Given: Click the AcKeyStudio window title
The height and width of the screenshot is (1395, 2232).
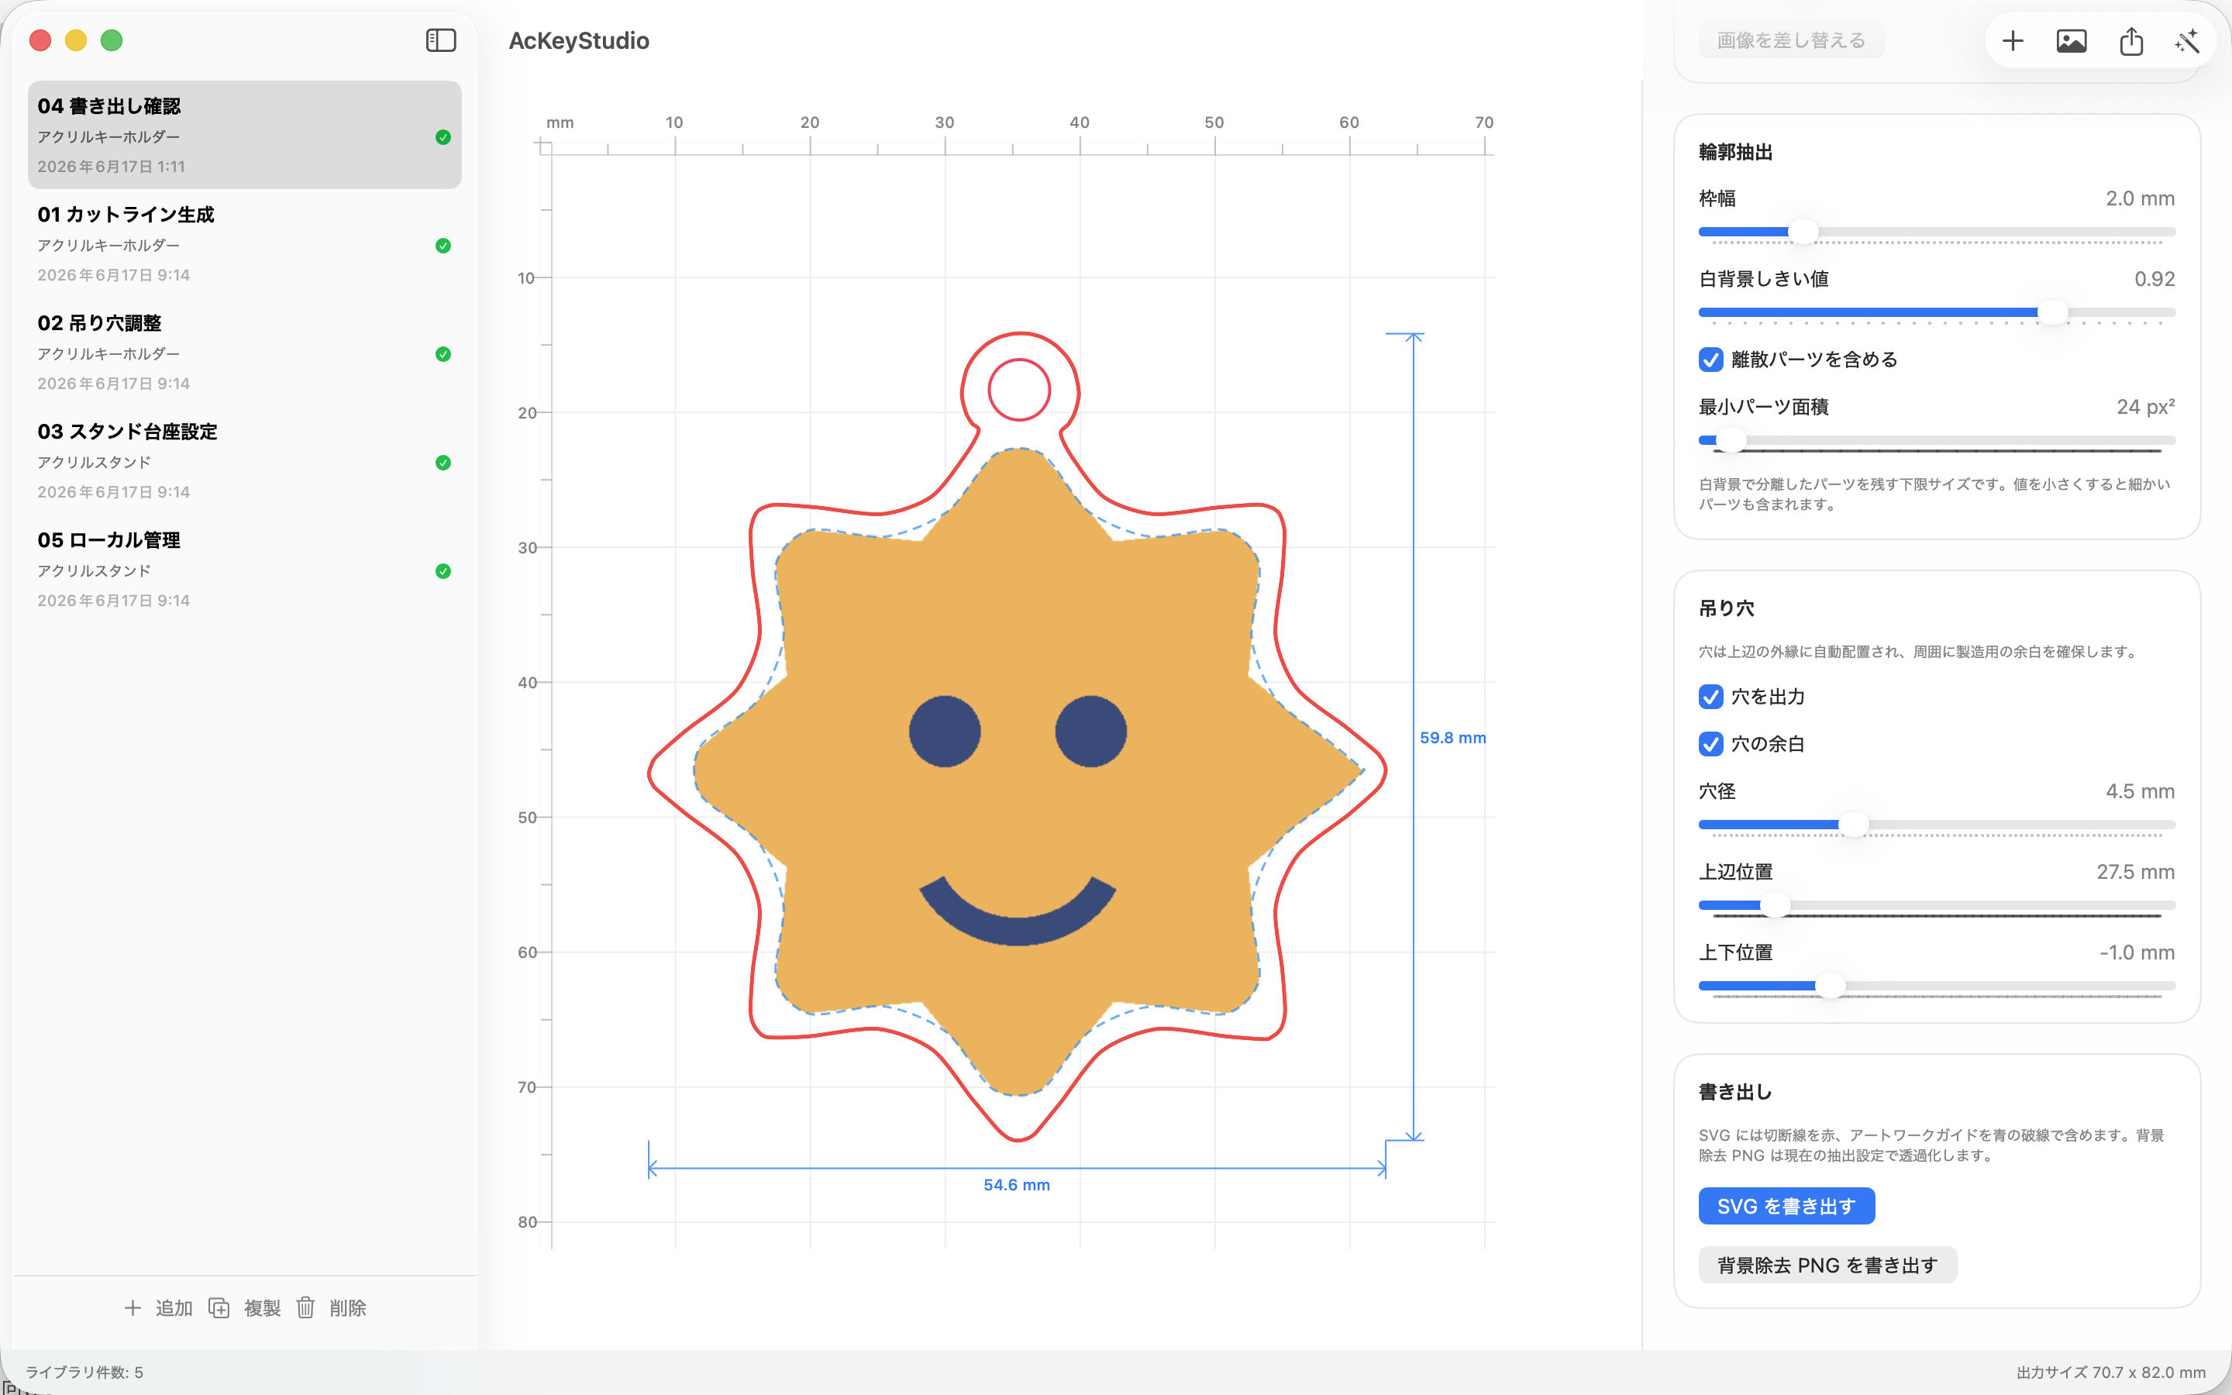Looking at the screenshot, I should point(579,40).
